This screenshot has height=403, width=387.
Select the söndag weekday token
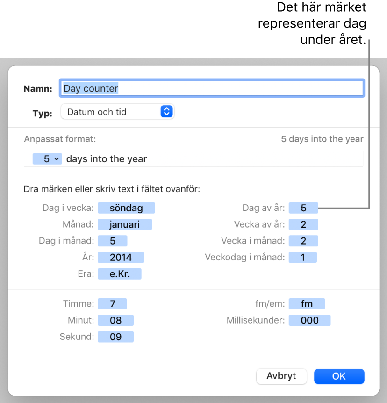coord(126,208)
